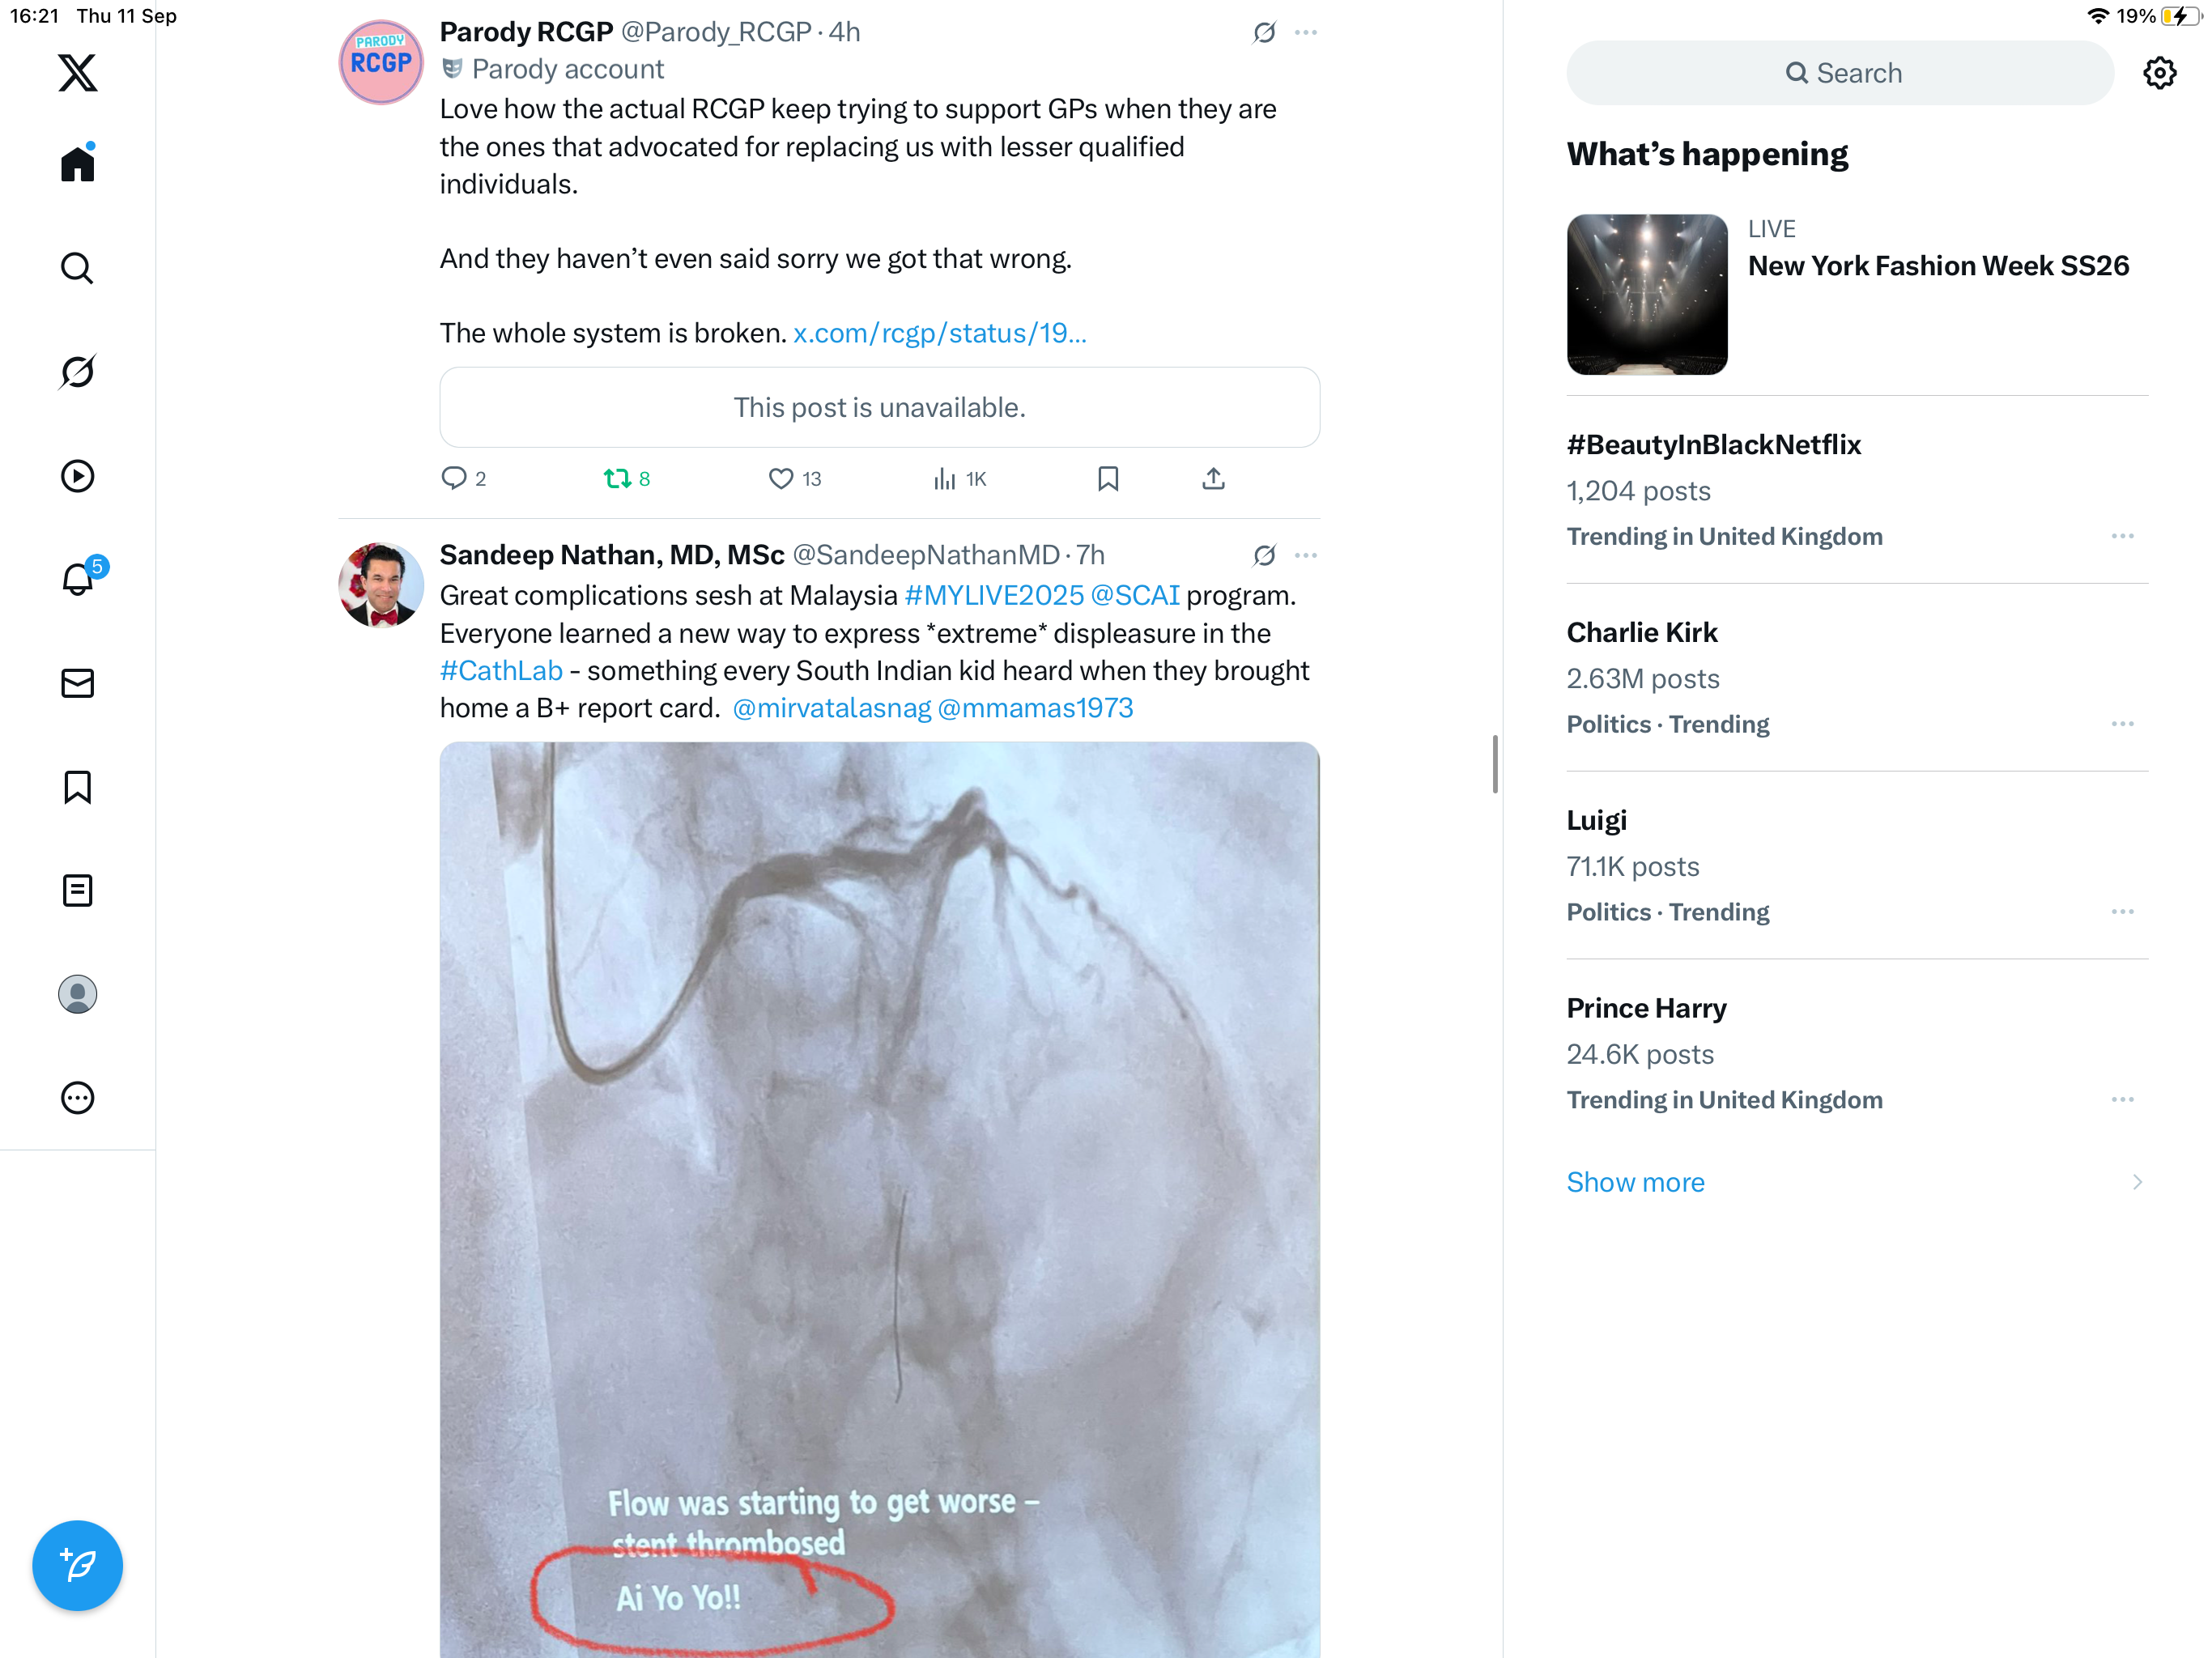Screen dimensions: 2212x1658
Task: Open notifications bell with 5 badge
Action: click(77, 580)
